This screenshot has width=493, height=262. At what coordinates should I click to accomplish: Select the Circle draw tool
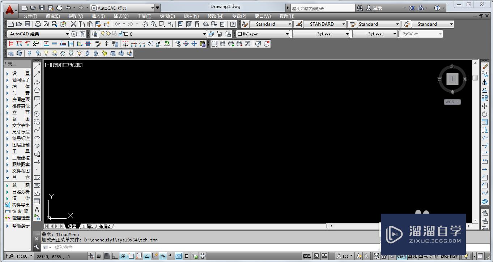click(x=37, y=114)
